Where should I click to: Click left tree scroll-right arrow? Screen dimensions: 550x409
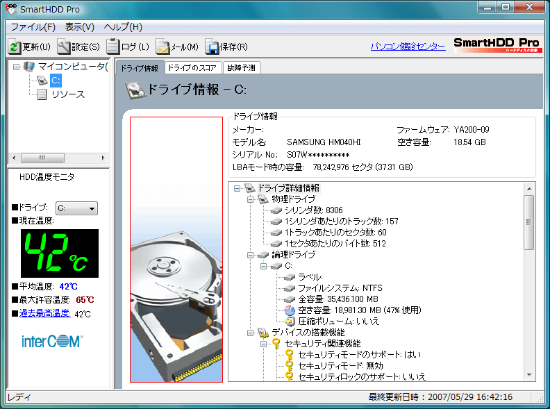103,158
